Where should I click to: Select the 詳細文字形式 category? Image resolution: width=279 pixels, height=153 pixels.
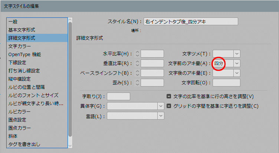pyautogui.click(x=37, y=38)
